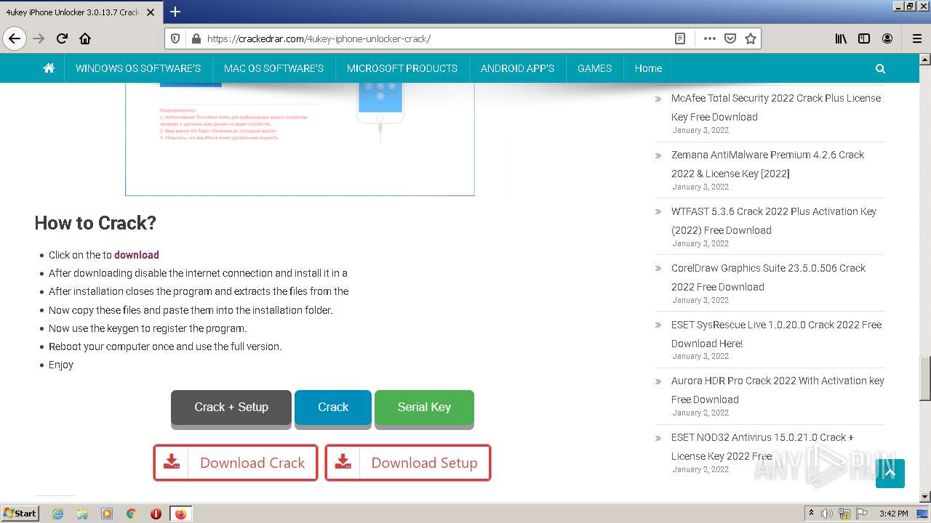Click Download Crack button
931x523 pixels.
click(x=236, y=463)
